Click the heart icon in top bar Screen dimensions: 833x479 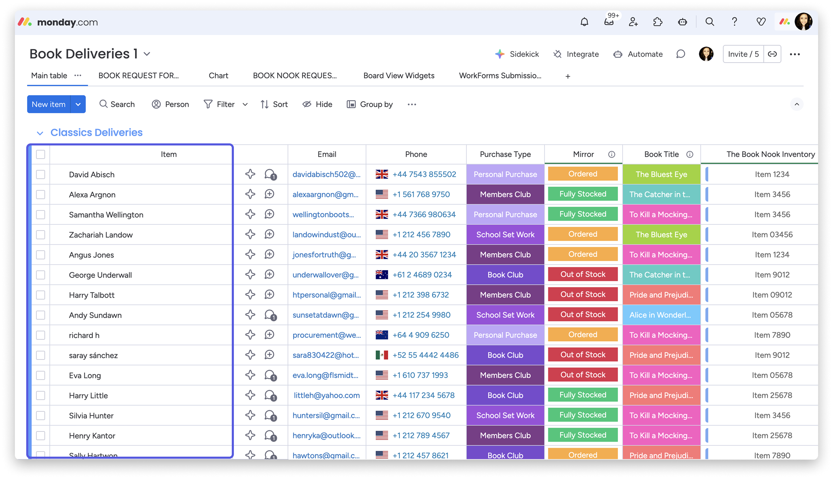(x=761, y=22)
